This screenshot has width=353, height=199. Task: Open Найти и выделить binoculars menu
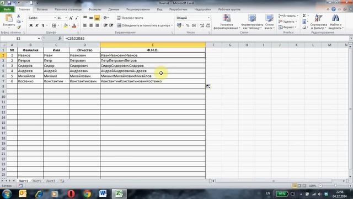coord(335,22)
